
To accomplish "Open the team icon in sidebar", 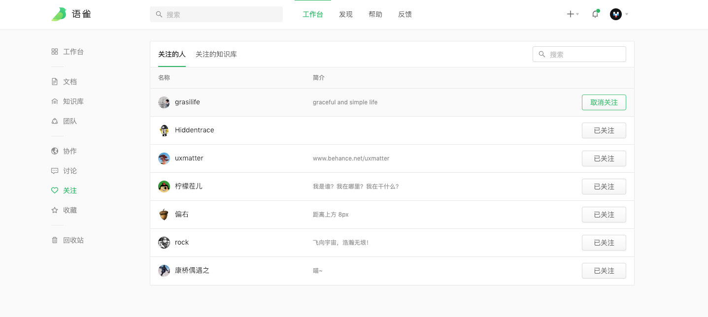I will click(55, 121).
